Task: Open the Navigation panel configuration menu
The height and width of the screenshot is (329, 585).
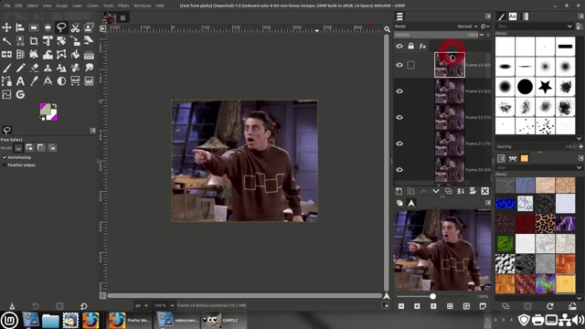Action: point(488,203)
